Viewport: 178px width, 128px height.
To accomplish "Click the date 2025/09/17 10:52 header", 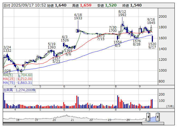I will pos(25,5).
